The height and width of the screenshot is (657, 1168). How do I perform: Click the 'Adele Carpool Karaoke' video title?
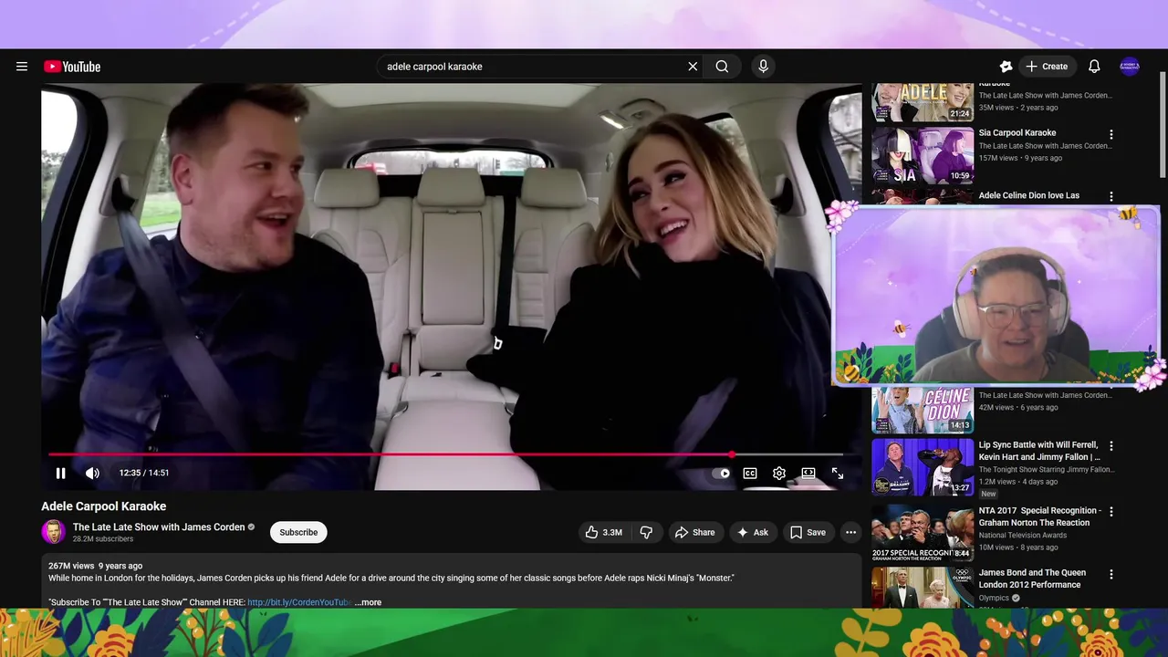[x=104, y=506]
